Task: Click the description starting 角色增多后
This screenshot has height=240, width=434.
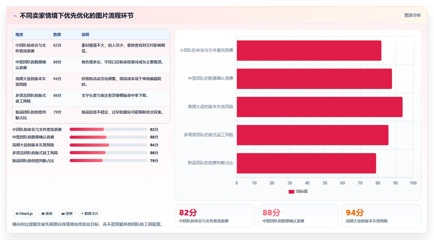Action: pos(123,62)
